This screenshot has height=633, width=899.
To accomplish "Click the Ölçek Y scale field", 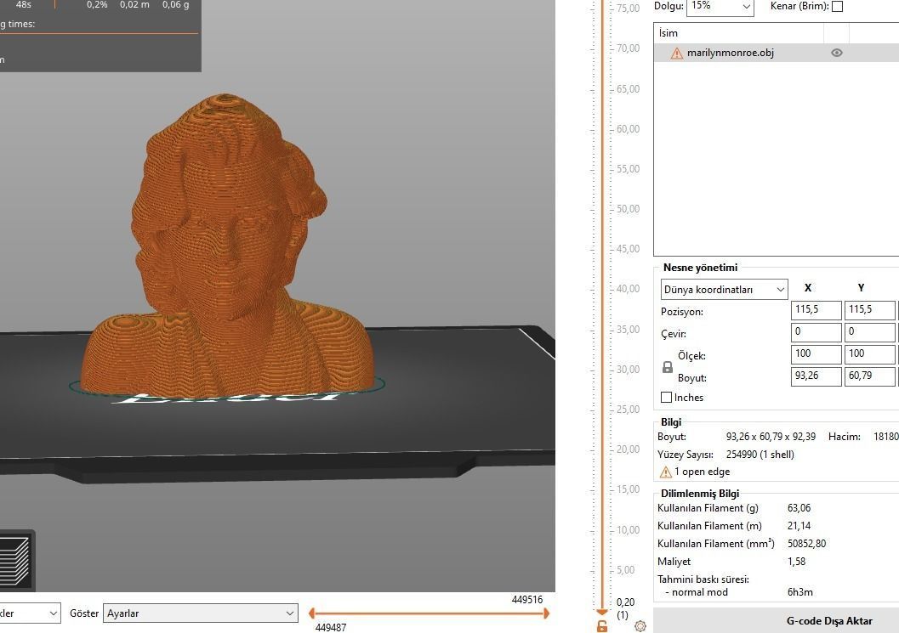I will (x=869, y=354).
